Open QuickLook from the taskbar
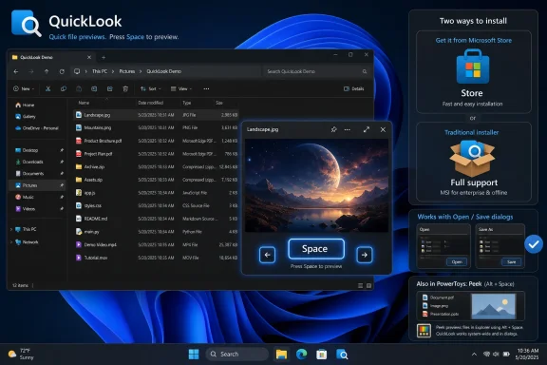This screenshot has width=547, height=365. pyautogui.click(x=342, y=355)
